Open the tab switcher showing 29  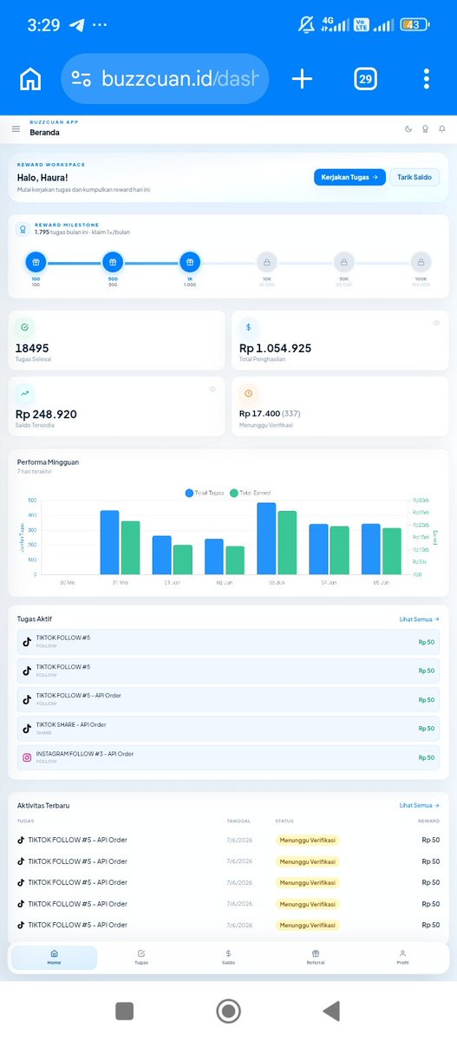pos(365,79)
